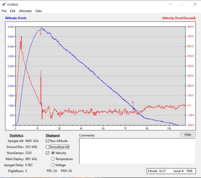The height and width of the screenshot is (178, 201).
Task: Click the Model SLCF info box
Action: point(171,171)
